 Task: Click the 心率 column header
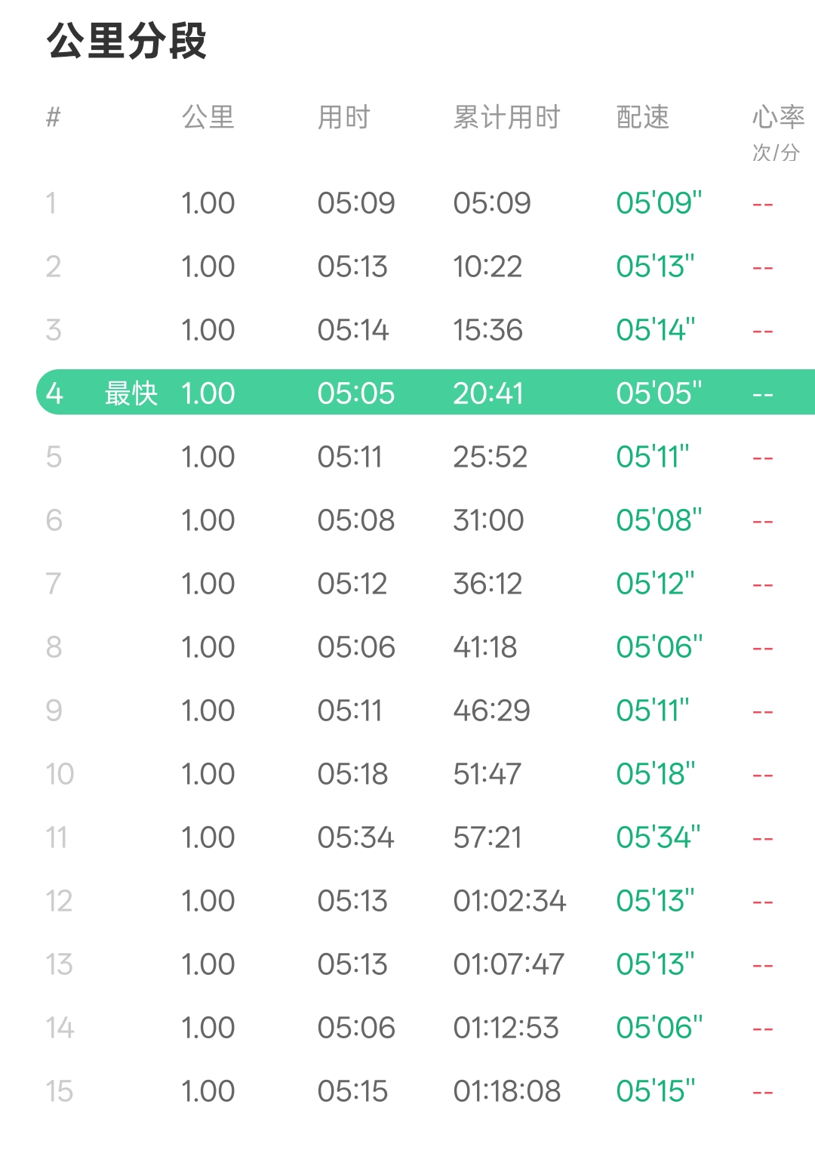click(778, 117)
